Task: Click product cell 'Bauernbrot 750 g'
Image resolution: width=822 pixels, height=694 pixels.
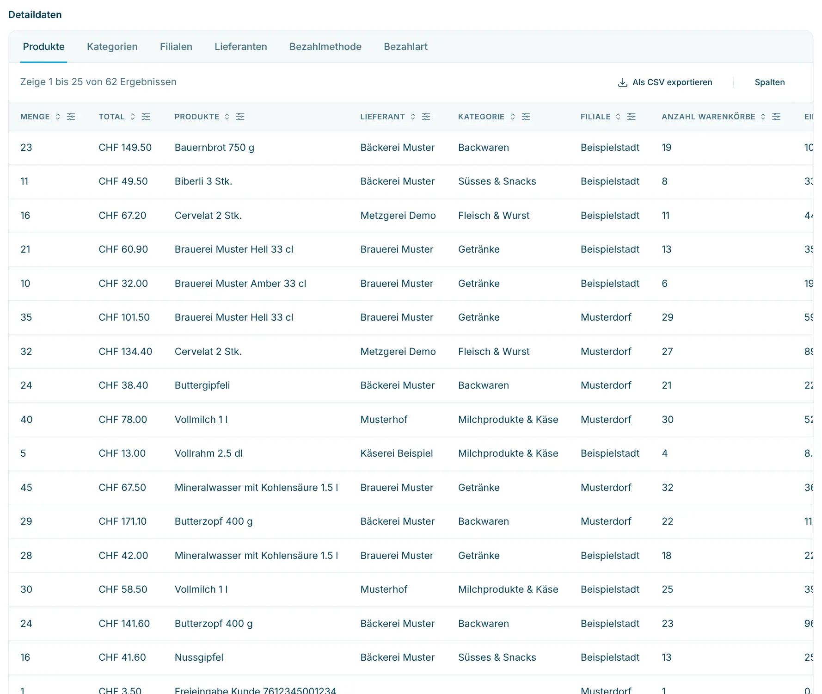Action: (x=215, y=148)
